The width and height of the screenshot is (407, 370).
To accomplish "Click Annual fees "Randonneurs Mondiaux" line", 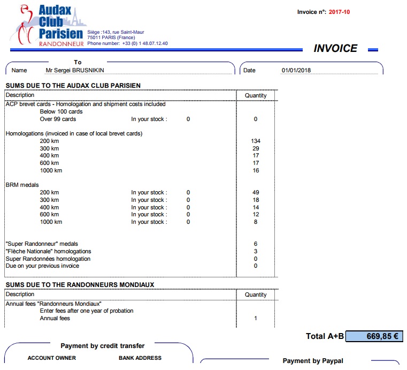I will (53, 304).
